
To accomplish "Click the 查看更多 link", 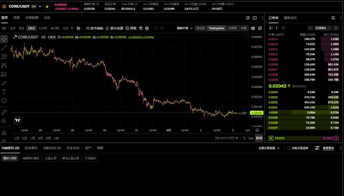I will [328, 148].
